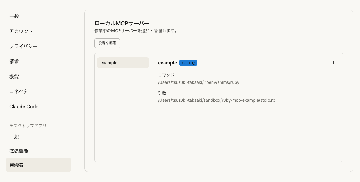The width and height of the screenshot is (360, 182).
Task: Click the 引数 field label
Action: (x=162, y=93)
